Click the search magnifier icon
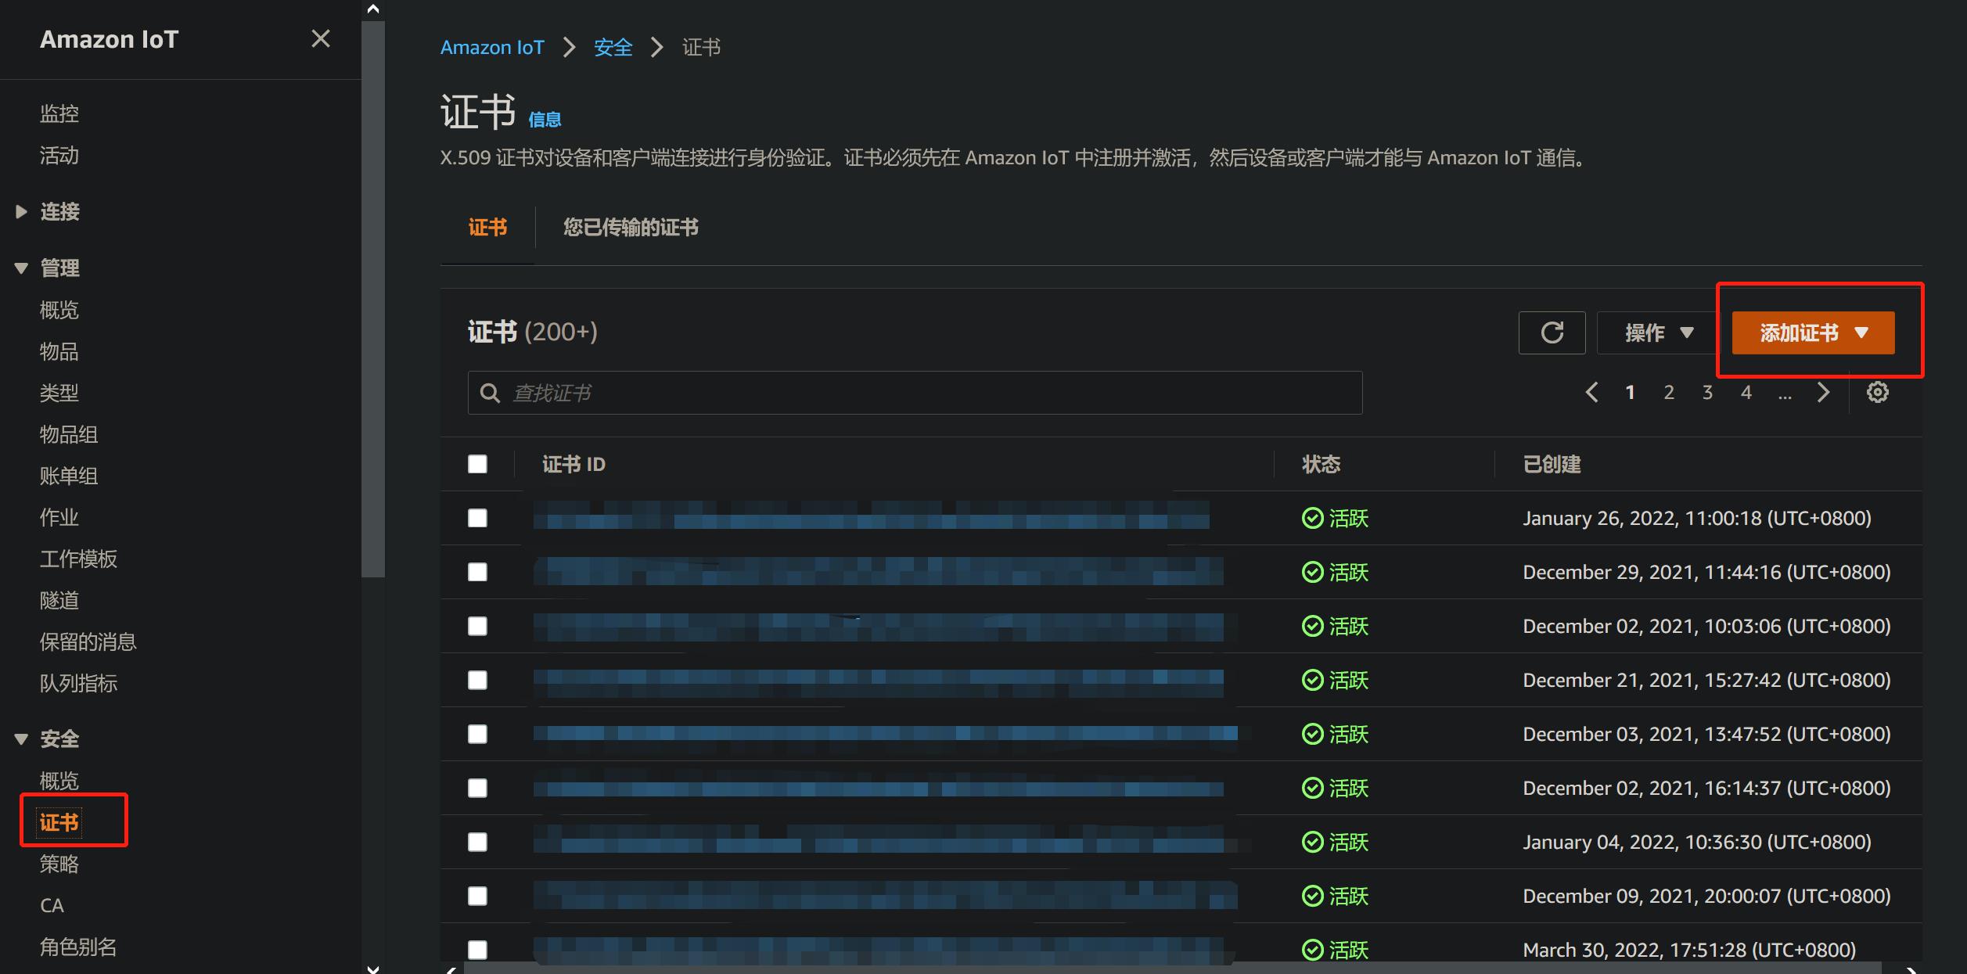1967x974 pixels. tap(490, 393)
